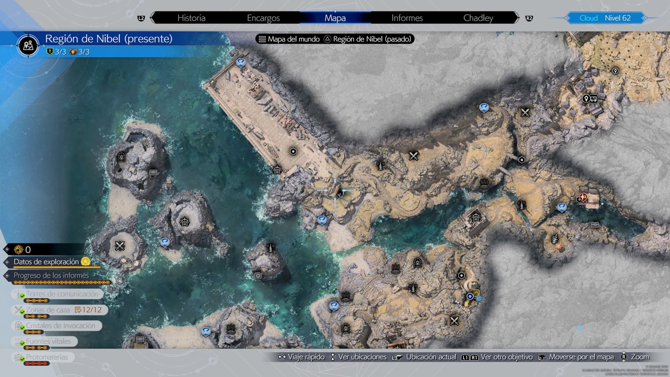Open the Historia tab

pos(191,18)
